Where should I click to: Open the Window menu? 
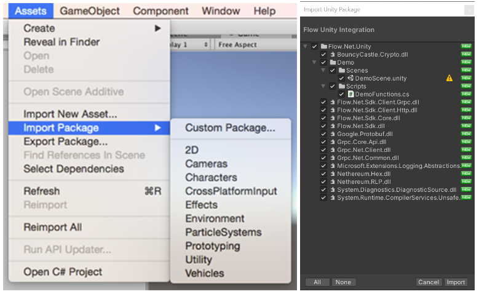click(221, 11)
